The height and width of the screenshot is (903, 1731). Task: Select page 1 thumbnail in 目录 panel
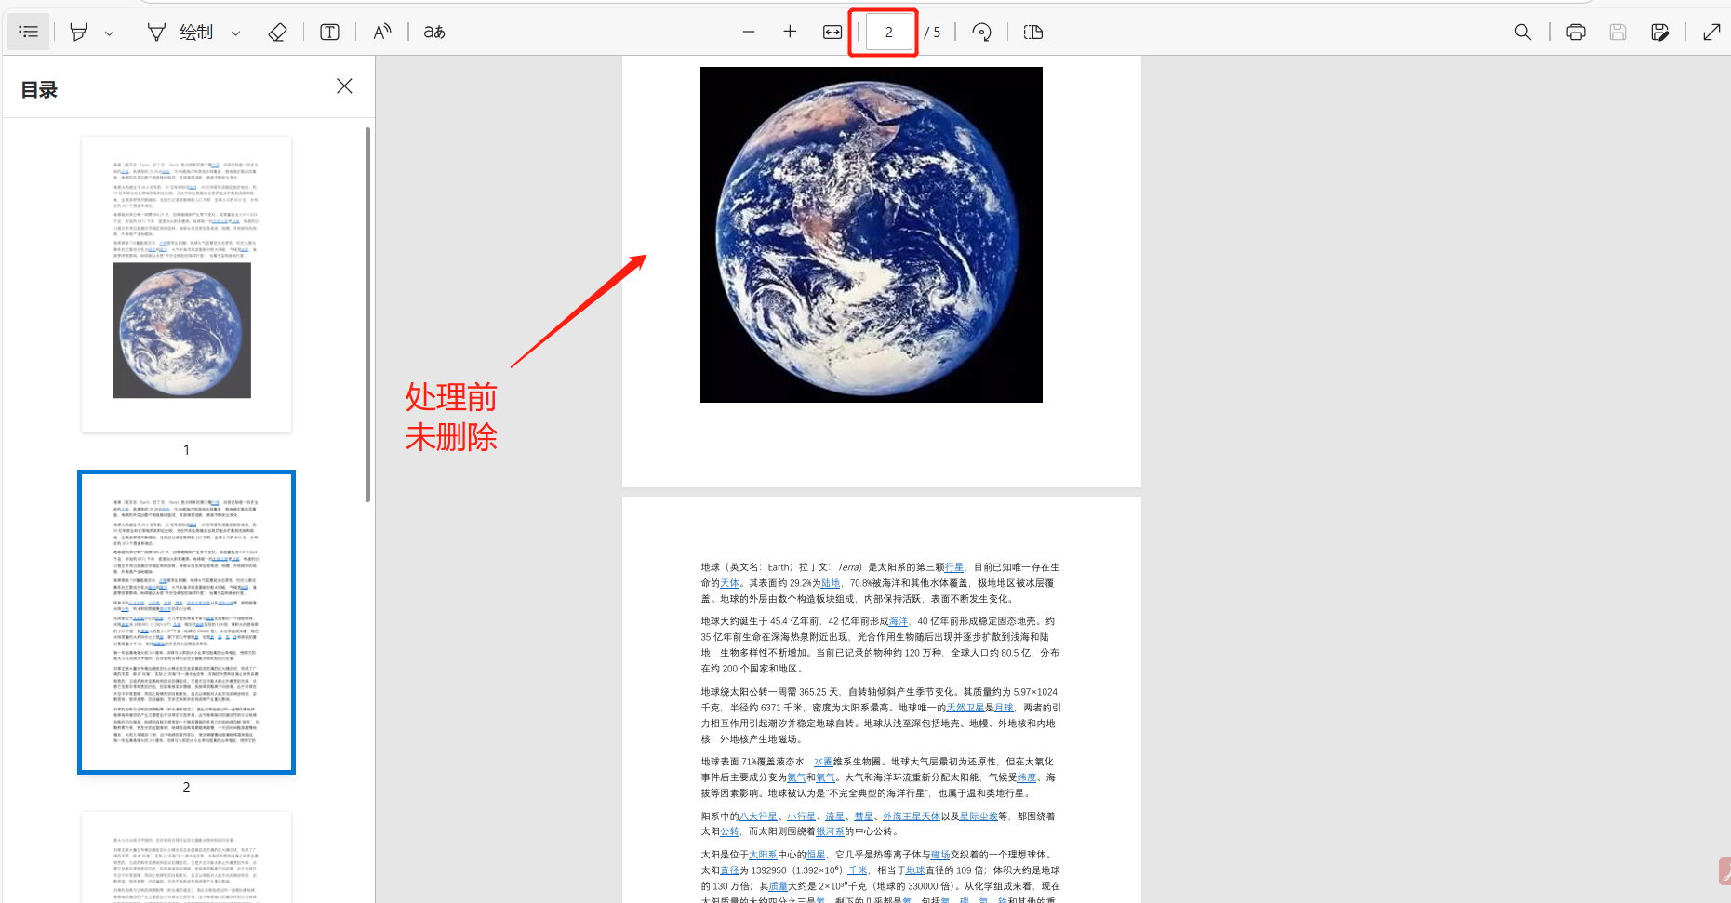tap(186, 284)
